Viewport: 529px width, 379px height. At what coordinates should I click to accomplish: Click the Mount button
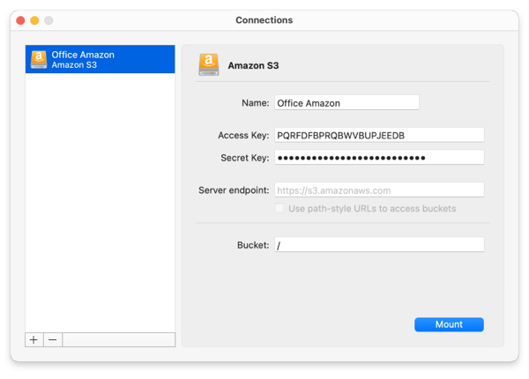point(449,324)
